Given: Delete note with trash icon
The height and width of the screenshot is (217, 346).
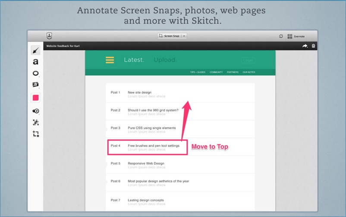Looking at the screenshot, I should [x=313, y=46].
